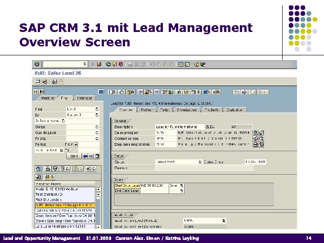Switch to the Worklist tab

coord(47,98)
